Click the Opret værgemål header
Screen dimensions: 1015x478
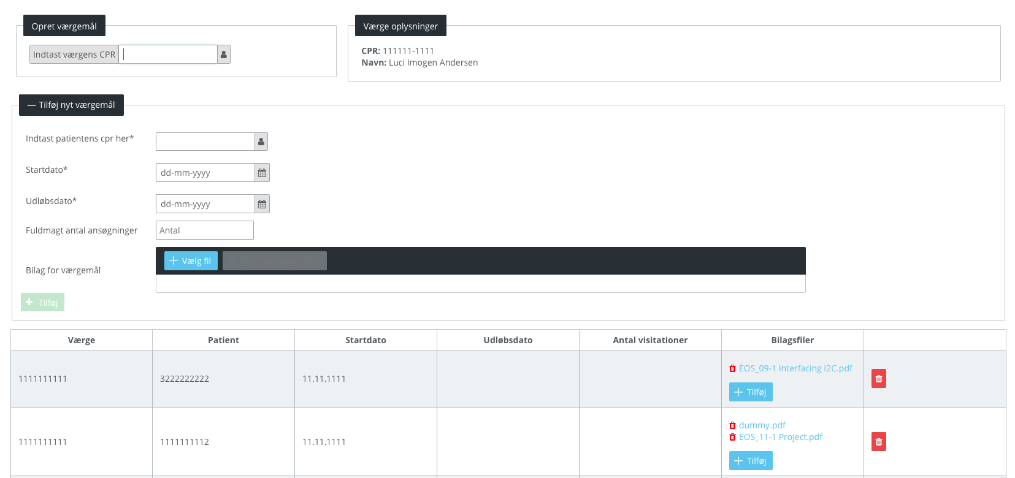point(64,26)
